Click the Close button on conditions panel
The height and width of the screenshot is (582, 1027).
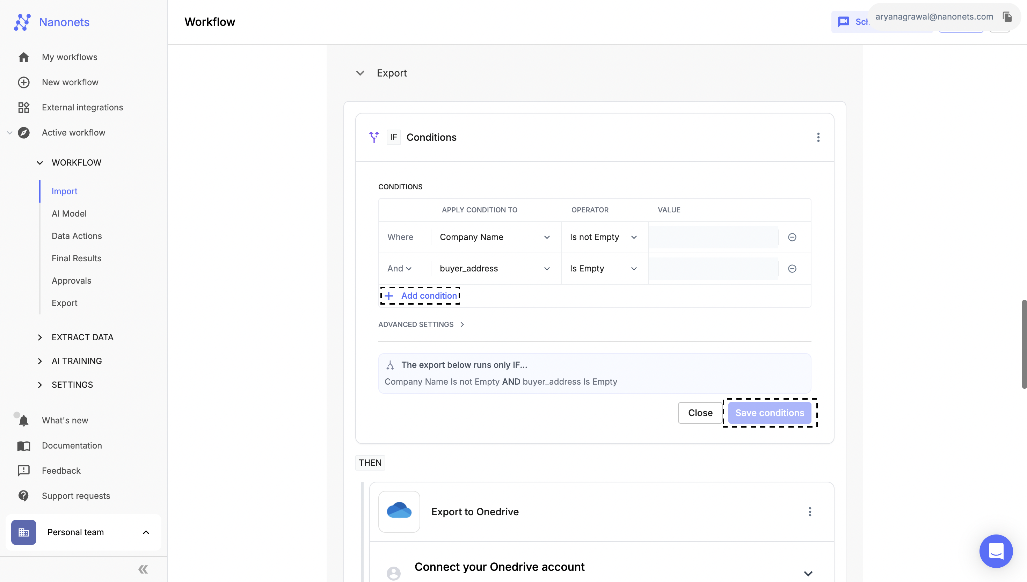700,412
